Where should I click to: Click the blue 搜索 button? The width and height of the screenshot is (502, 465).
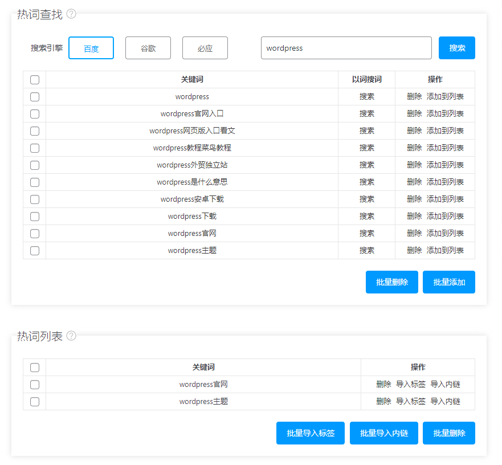[457, 48]
